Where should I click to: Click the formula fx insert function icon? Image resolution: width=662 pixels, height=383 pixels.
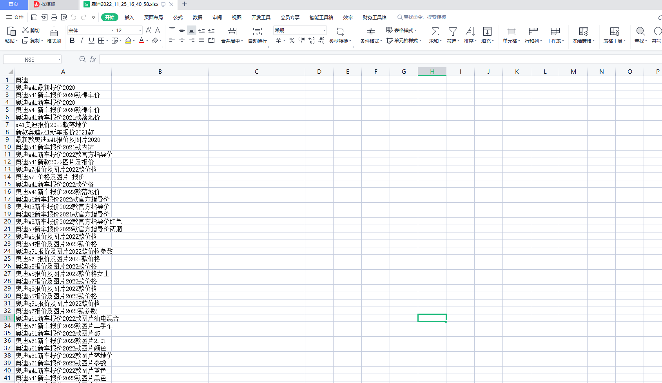point(93,59)
